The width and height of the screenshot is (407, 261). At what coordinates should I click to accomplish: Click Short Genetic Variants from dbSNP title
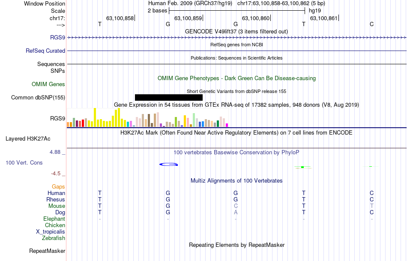236,91
